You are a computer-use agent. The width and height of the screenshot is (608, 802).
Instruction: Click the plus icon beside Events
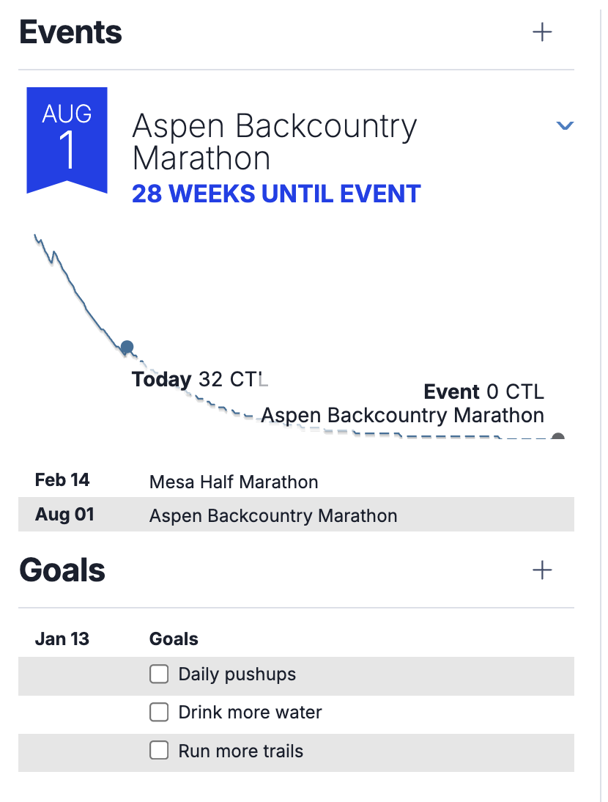pyautogui.click(x=542, y=32)
